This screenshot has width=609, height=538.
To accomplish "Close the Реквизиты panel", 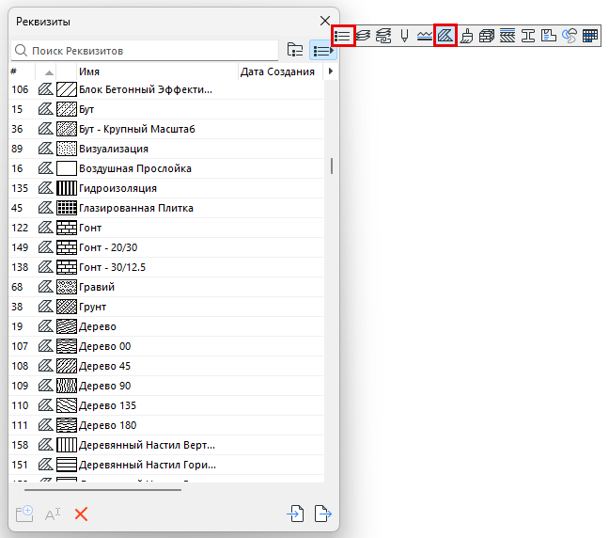I will (x=325, y=21).
